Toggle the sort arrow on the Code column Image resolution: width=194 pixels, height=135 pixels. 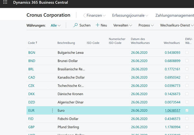[x=37, y=43]
